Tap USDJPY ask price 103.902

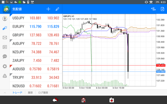53,18
